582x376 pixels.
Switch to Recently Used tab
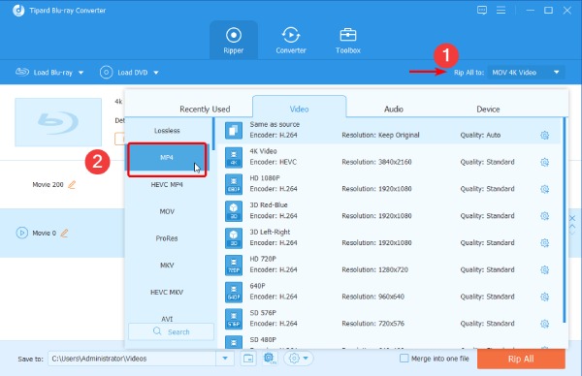click(205, 109)
